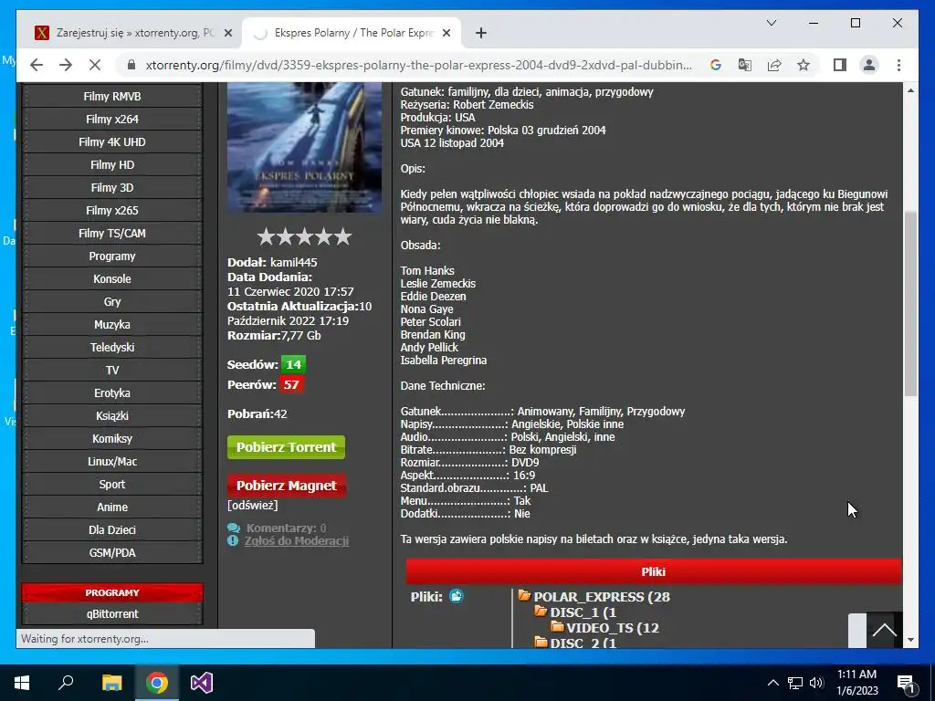Go back to the previous page
This screenshot has width=935, height=701.
coord(37,65)
